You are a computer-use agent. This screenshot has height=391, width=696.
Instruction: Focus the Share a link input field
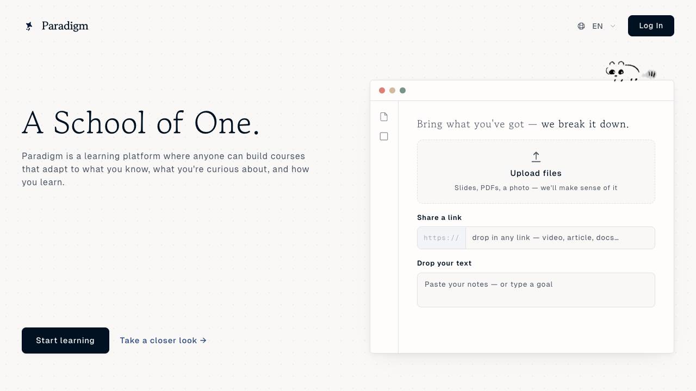click(x=560, y=238)
